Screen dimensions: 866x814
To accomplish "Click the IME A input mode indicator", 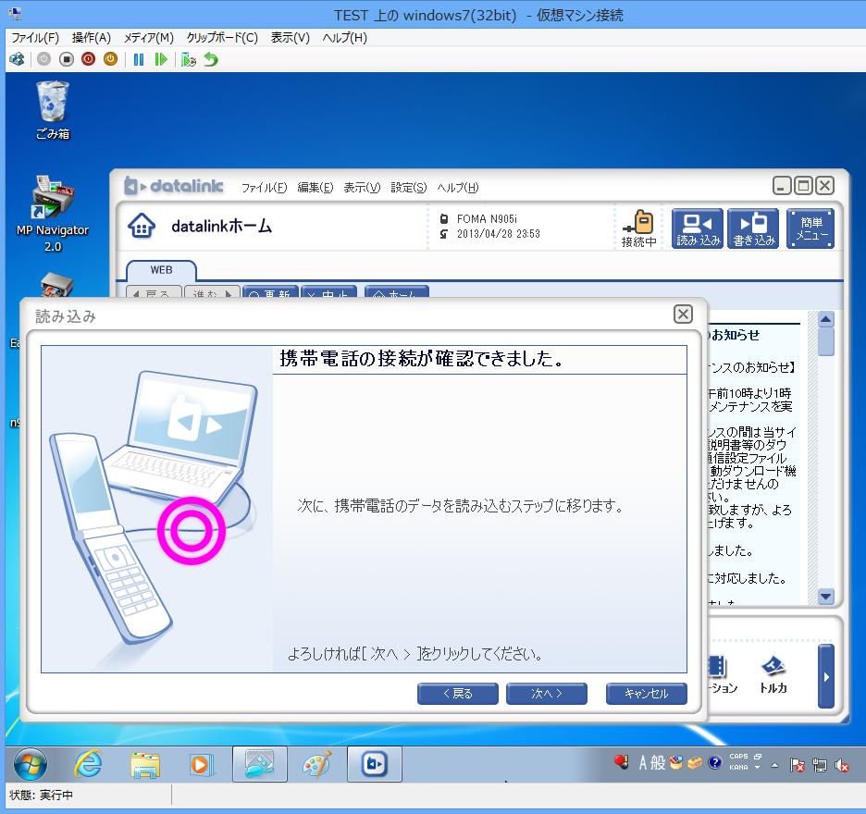I will 643,763.
